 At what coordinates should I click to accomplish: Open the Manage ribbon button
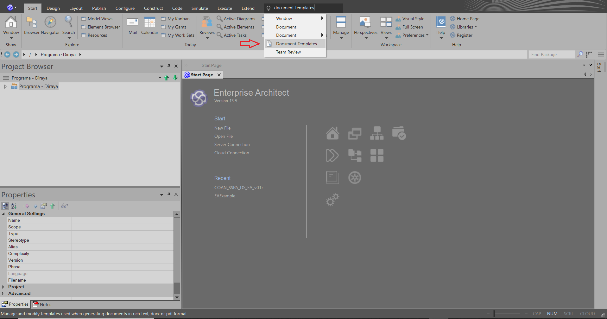tap(341, 27)
